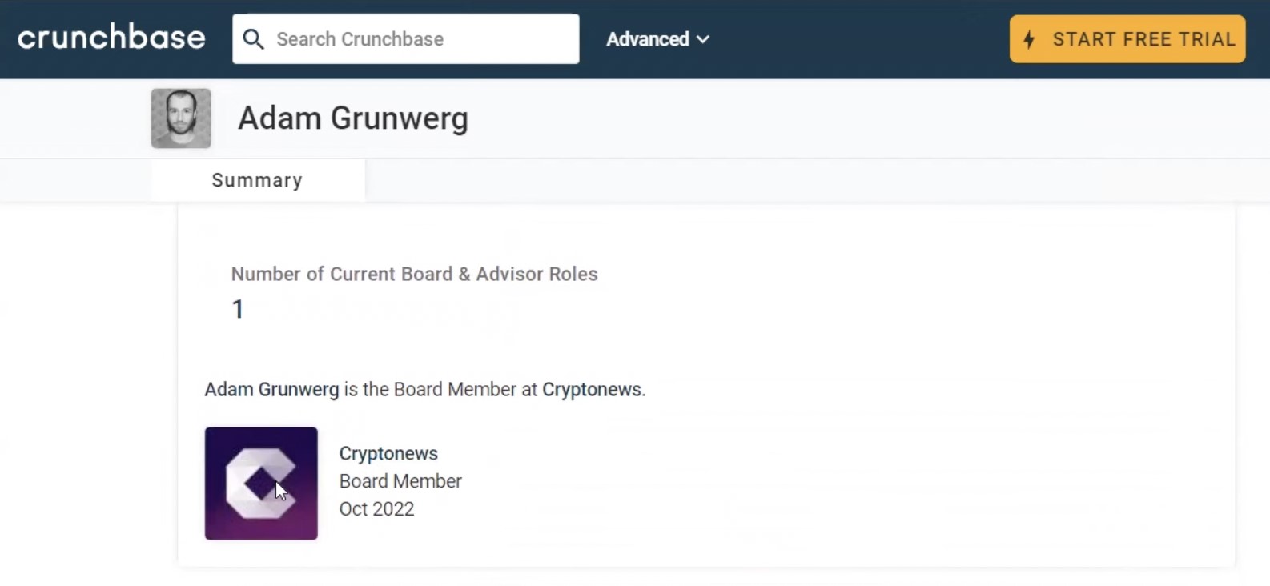Click the Adam Grunwerg link in sentence
This screenshot has height=586, width=1270.
pos(271,389)
